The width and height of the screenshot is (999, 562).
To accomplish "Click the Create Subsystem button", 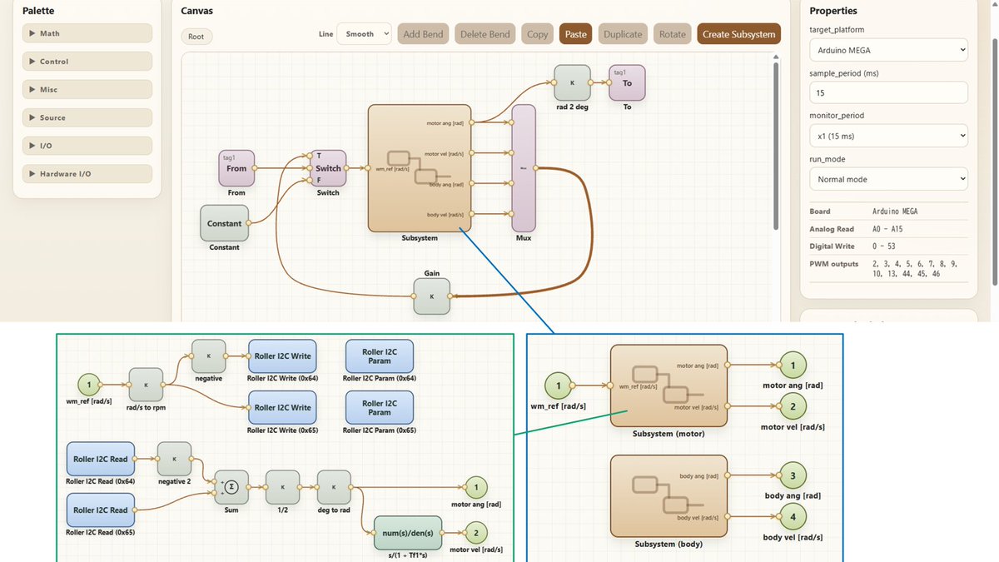I will [739, 34].
